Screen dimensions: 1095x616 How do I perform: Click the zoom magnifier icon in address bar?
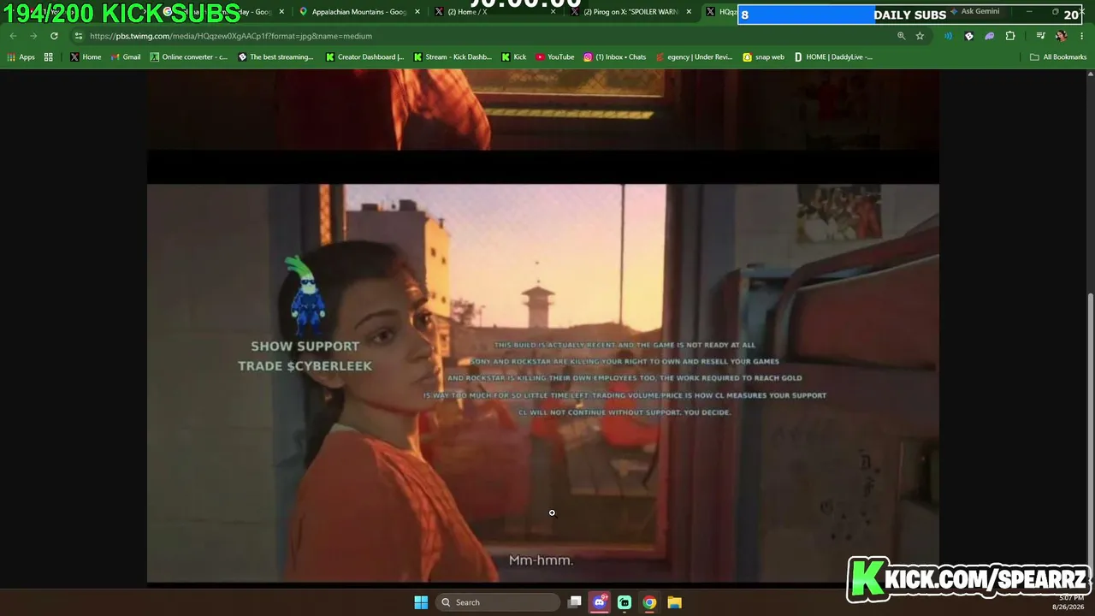(x=901, y=36)
